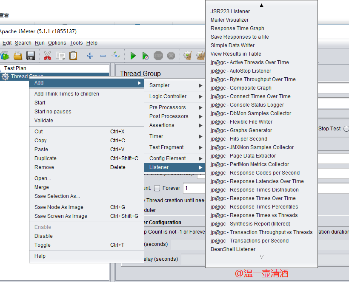Select Remove from context menu
The width and height of the screenshot is (349, 282).
86,167
